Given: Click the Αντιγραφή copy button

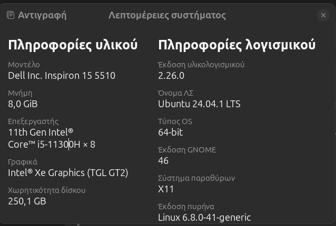Looking at the screenshot, I should tap(37, 15).
